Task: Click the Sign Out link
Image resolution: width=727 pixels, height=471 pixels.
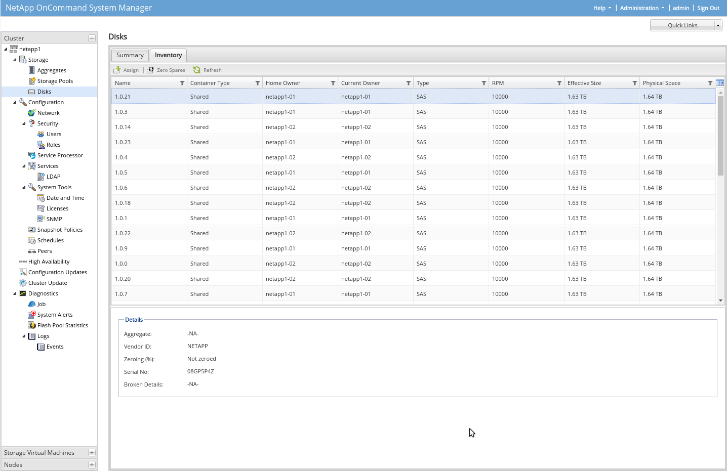Action: (708, 8)
